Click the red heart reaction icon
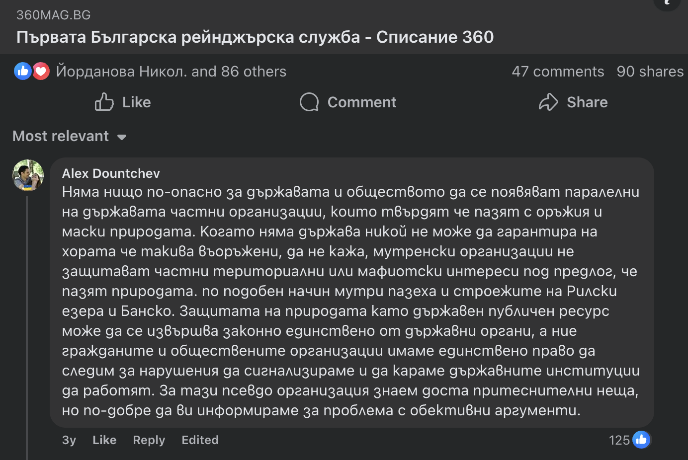The height and width of the screenshot is (460, 688). tap(41, 72)
